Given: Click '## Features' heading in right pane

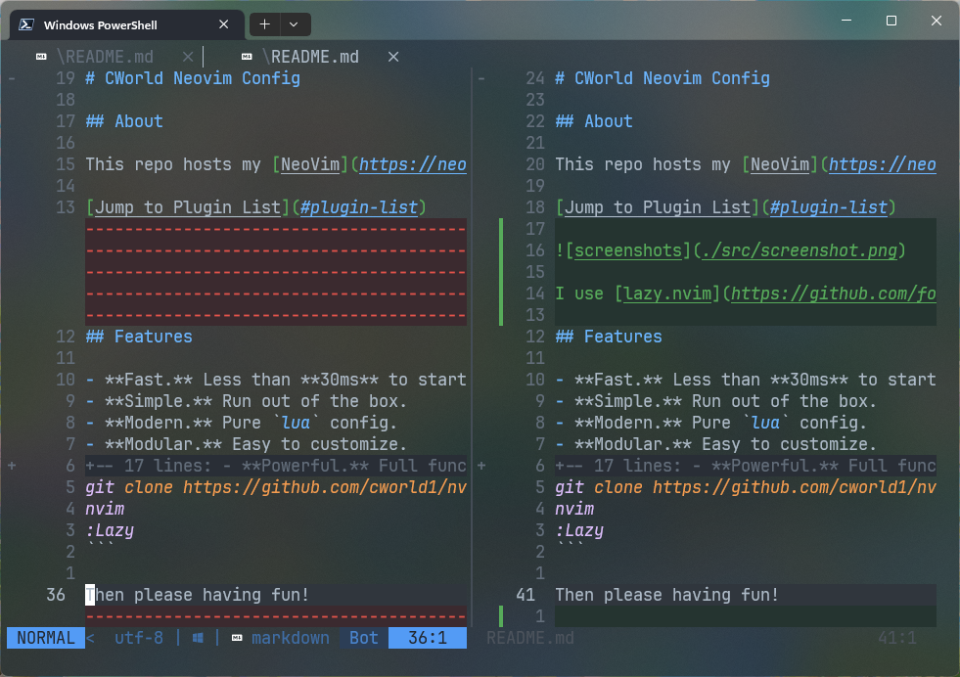Looking at the screenshot, I should tap(609, 337).
